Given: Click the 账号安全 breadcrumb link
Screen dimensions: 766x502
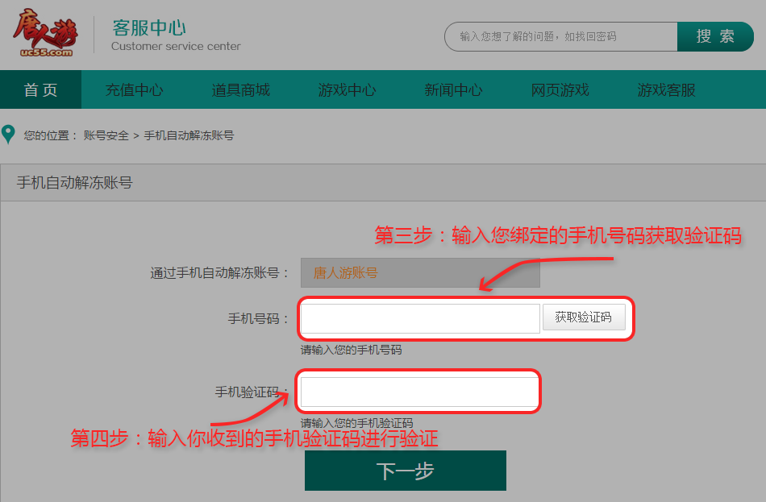Looking at the screenshot, I should click(106, 135).
